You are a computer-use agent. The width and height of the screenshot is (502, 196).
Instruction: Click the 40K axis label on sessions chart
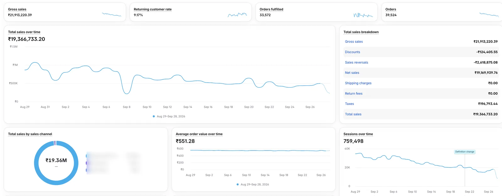pos(347,149)
